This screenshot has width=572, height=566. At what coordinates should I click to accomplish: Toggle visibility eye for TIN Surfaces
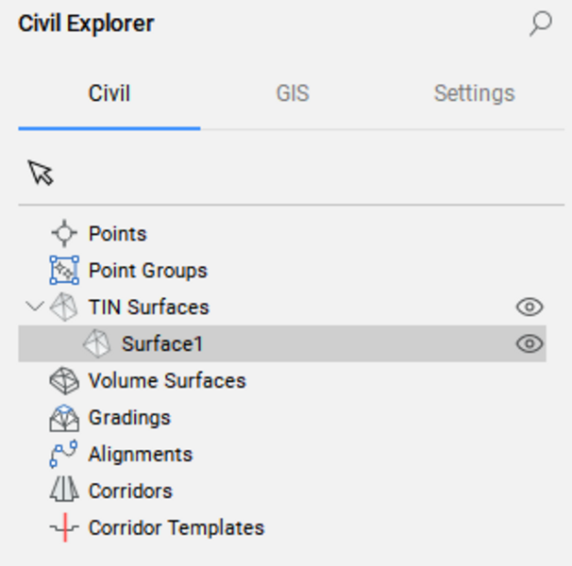pyautogui.click(x=530, y=308)
